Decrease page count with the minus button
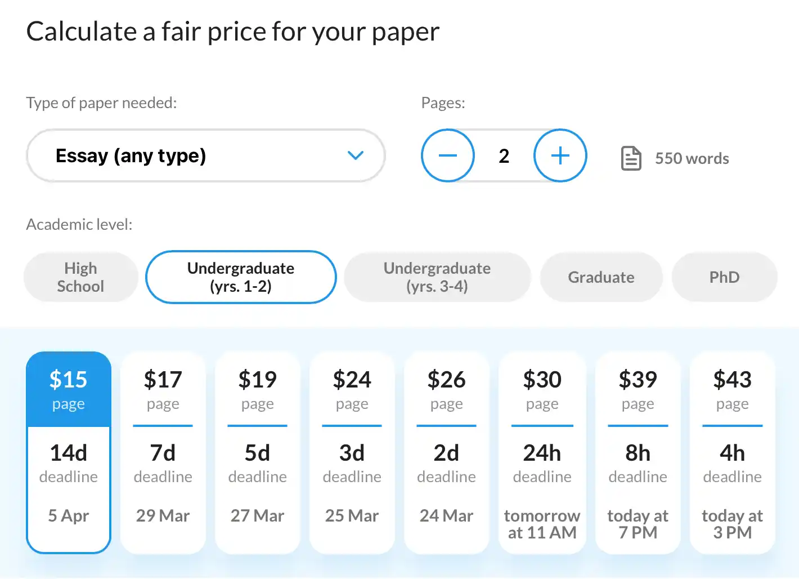Image resolution: width=799 pixels, height=579 pixels. (448, 155)
